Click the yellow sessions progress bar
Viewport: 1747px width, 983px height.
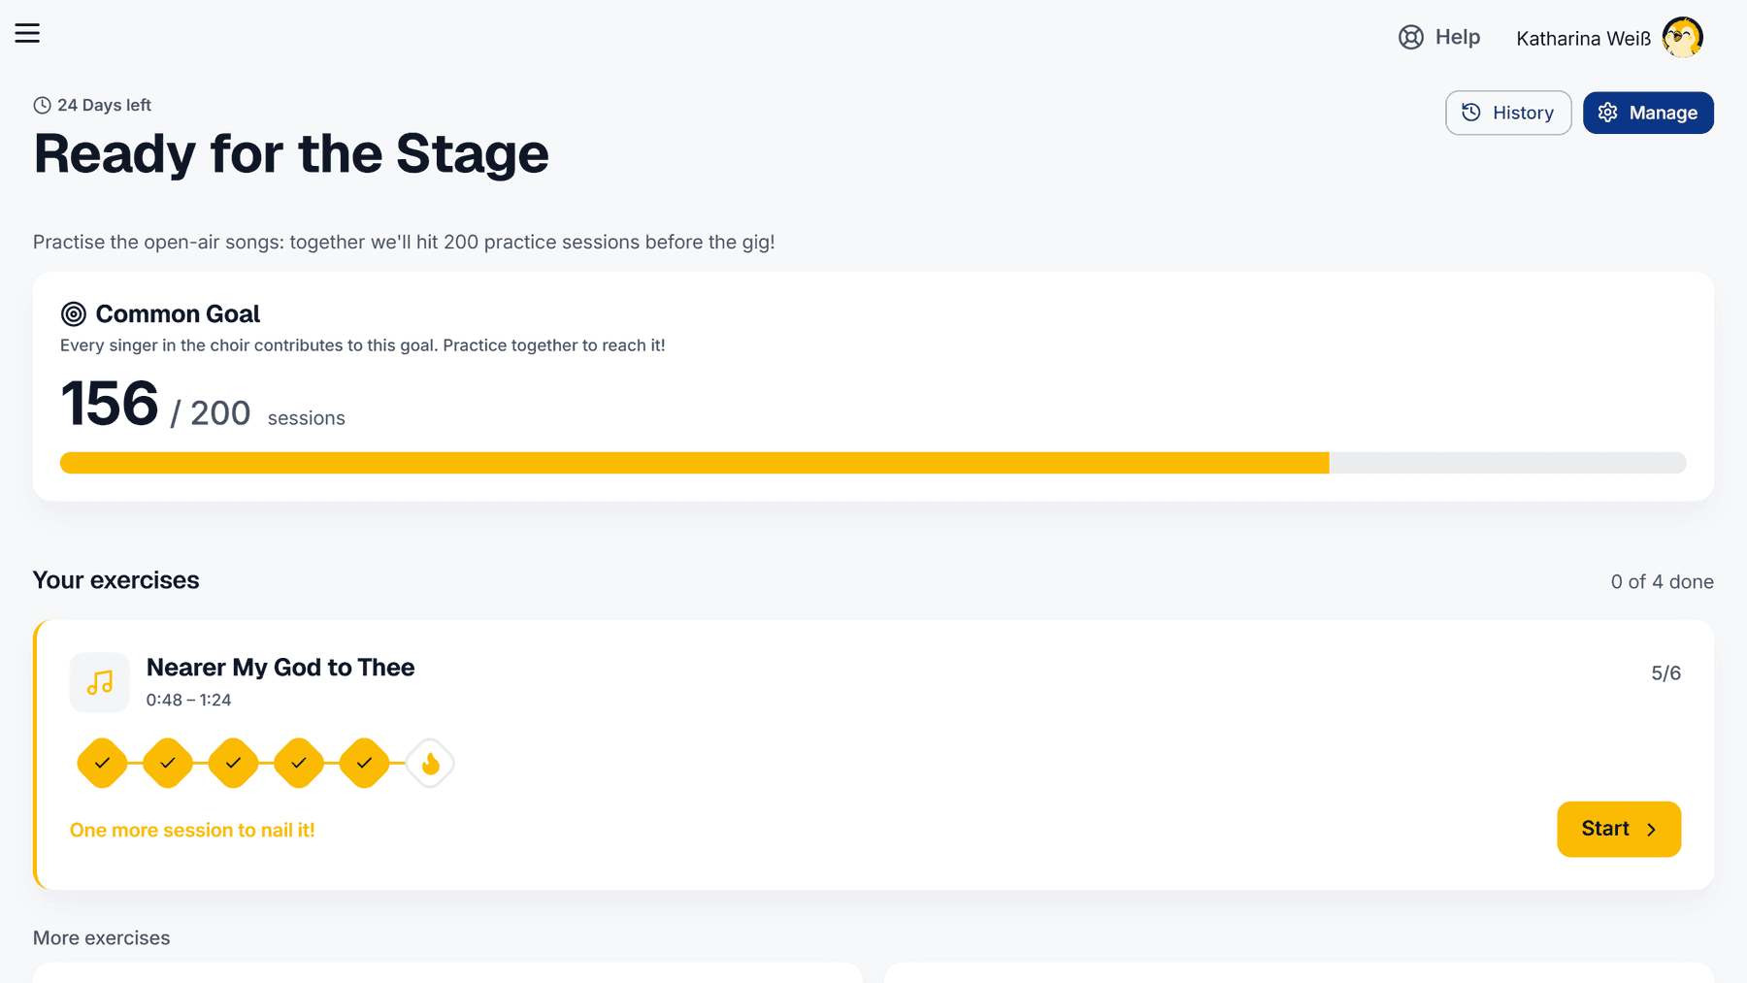[694, 463]
